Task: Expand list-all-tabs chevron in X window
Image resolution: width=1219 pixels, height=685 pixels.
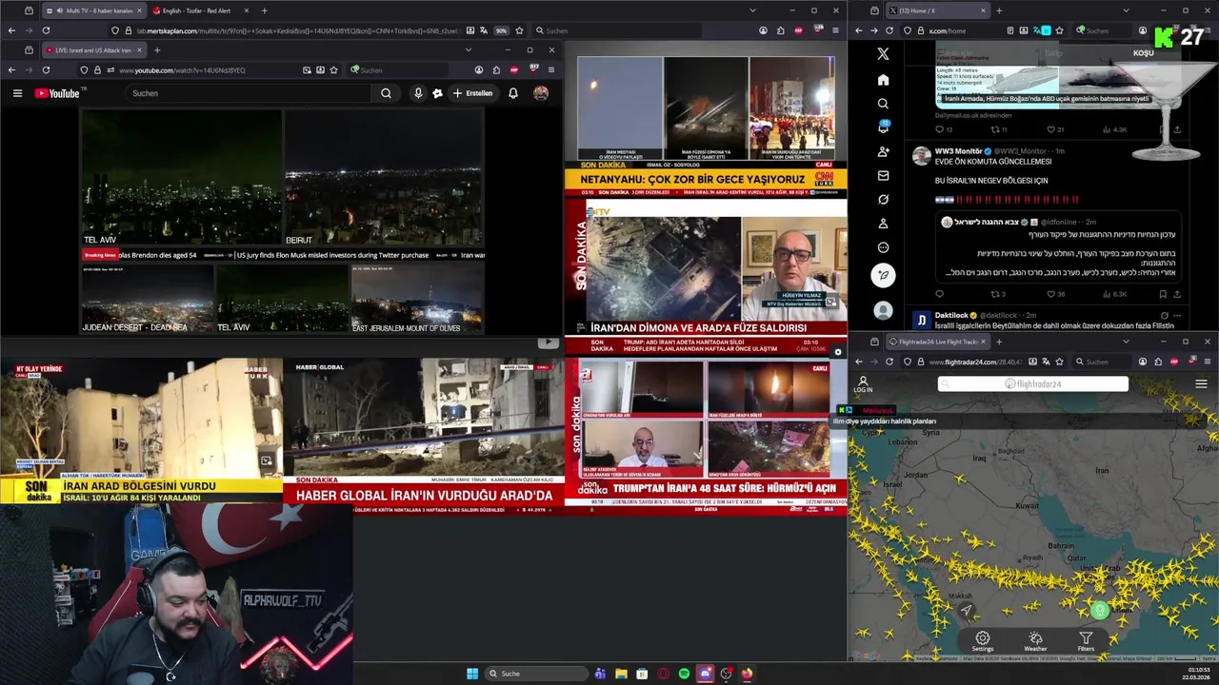Action: pyautogui.click(x=1126, y=10)
